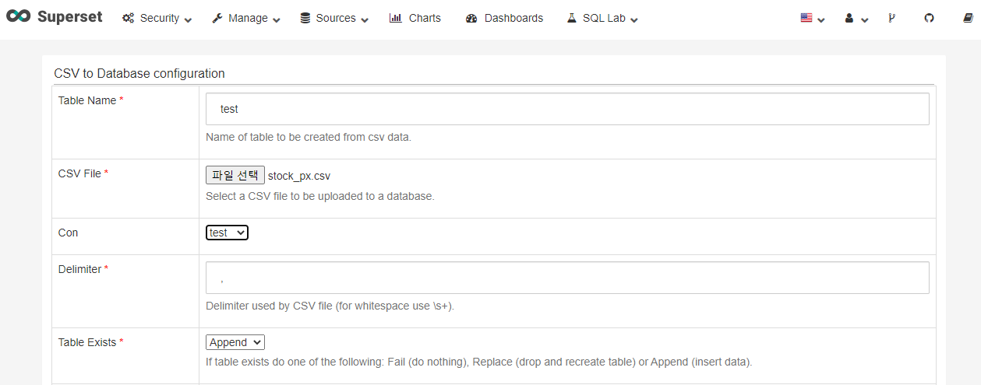Click the Con label
981x385 pixels.
69,233
